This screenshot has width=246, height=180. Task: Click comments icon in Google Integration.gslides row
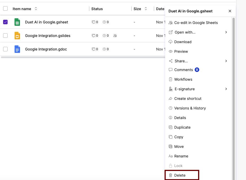click(94, 36)
